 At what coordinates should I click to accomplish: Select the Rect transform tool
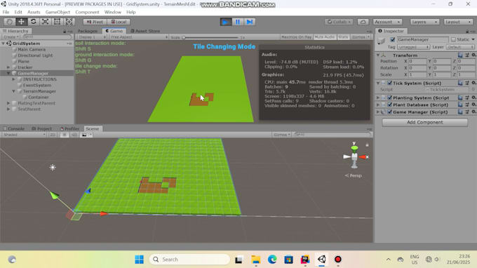[57, 22]
